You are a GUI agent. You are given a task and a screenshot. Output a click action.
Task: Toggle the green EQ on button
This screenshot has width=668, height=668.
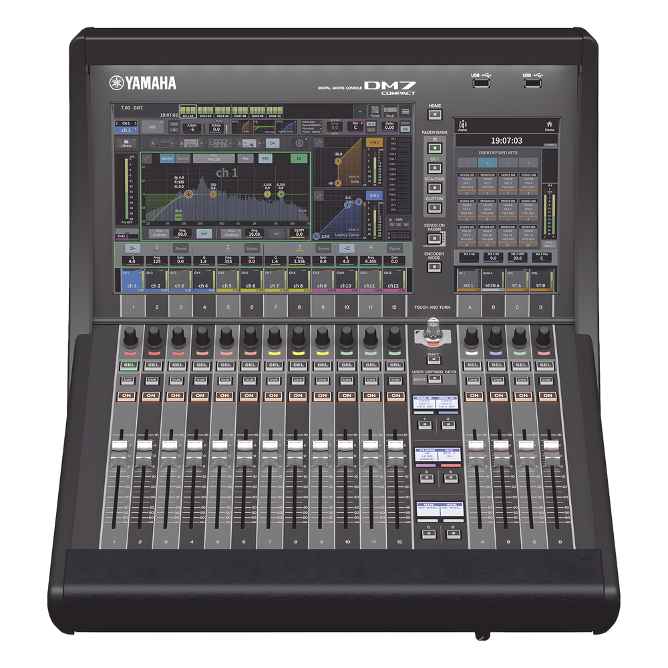(x=299, y=158)
